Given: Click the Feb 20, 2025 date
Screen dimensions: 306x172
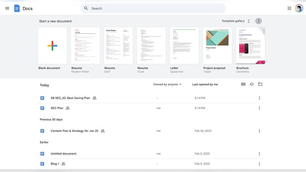Looking at the screenshot, I should [x=203, y=131].
